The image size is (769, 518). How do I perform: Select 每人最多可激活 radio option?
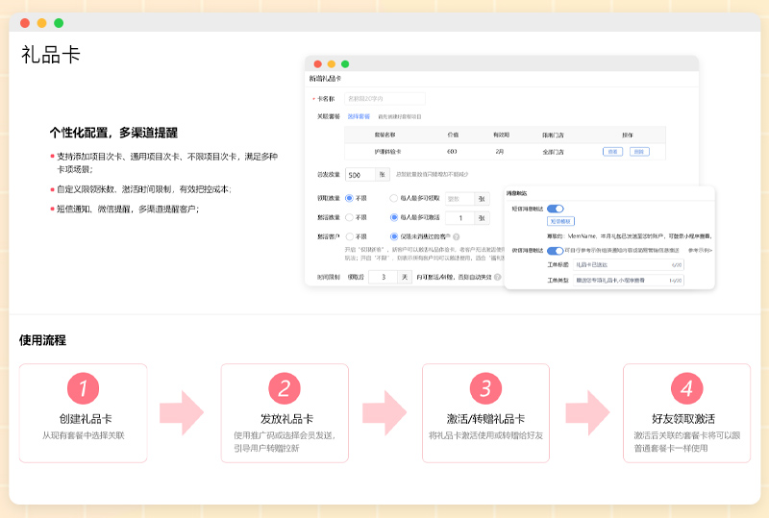(x=393, y=217)
